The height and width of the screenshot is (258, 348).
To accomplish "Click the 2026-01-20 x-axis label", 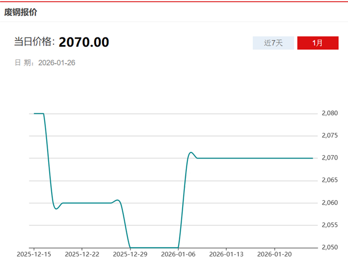I will [x=275, y=254].
